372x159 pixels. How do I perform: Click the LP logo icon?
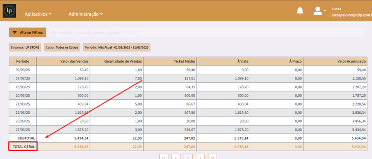click(9, 11)
